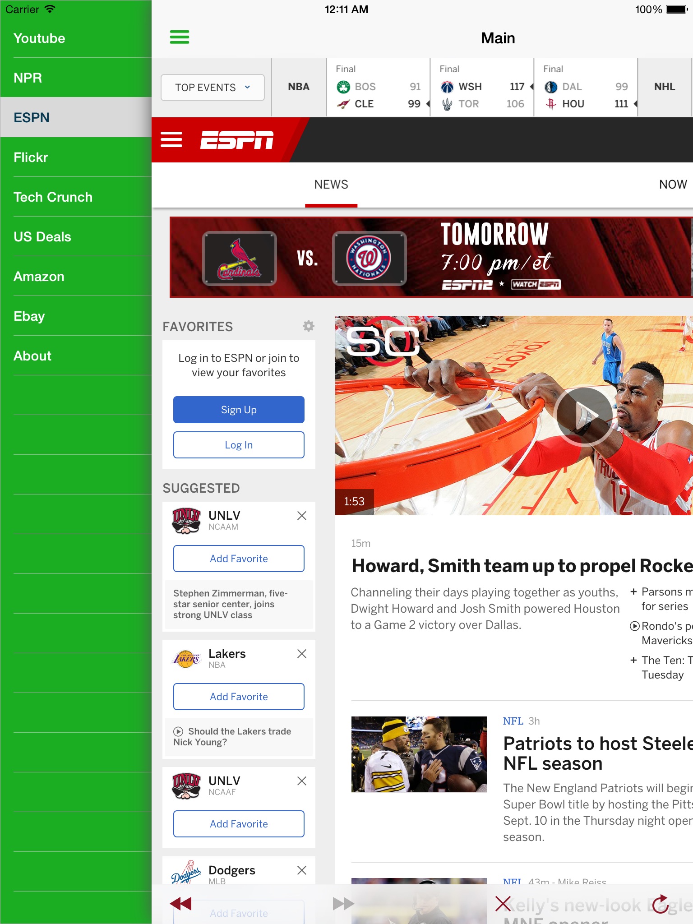
Task: Dismiss the Lakers suggestion
Action: pyautogui.click(x=302, y=654)
